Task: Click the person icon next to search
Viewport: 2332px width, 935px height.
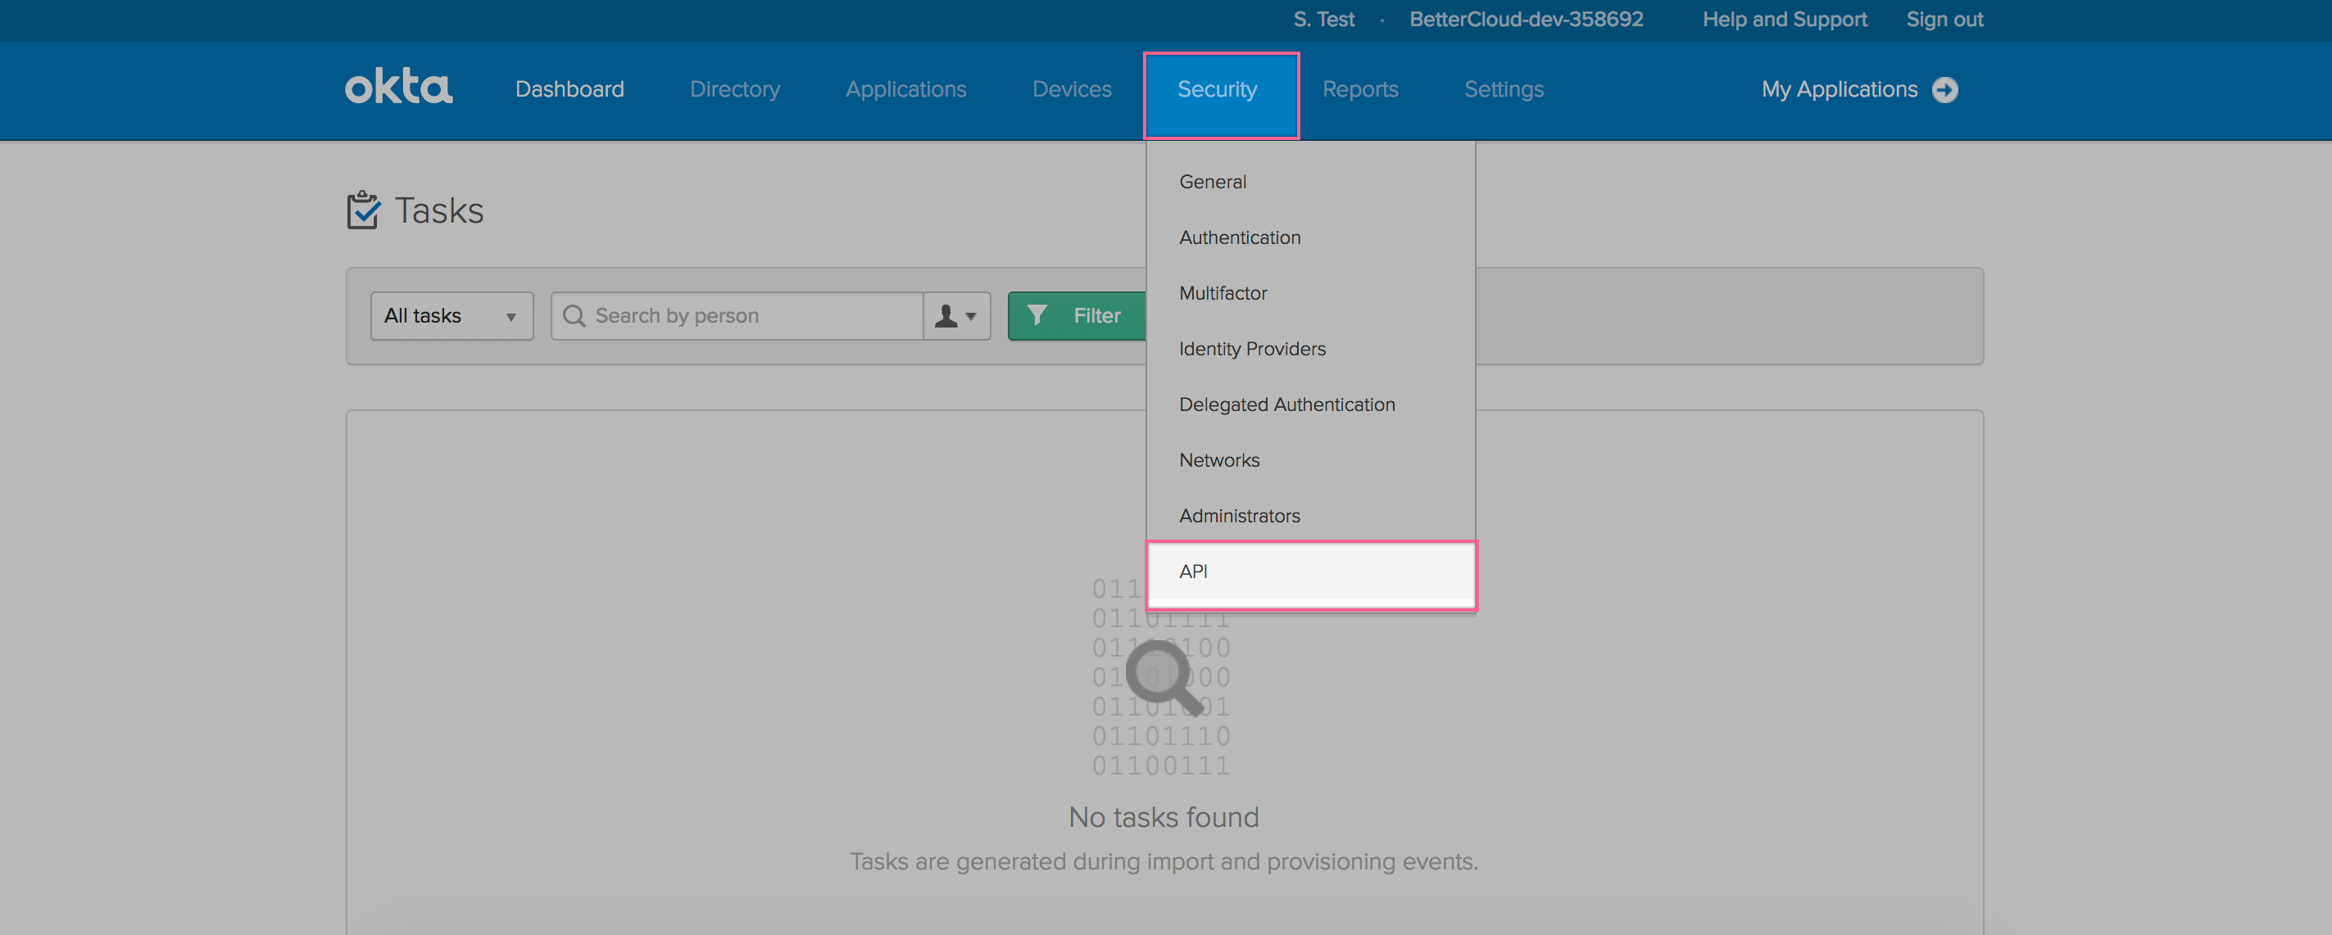Action: (946, 315)
